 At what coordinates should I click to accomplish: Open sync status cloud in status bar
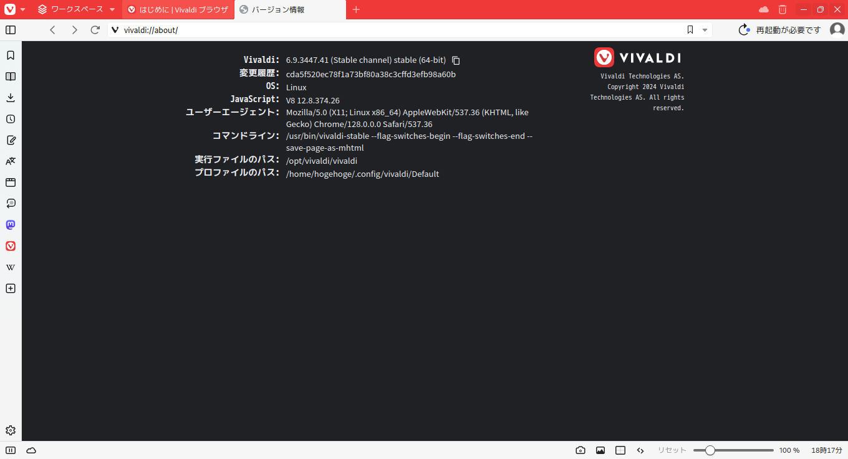31,450
